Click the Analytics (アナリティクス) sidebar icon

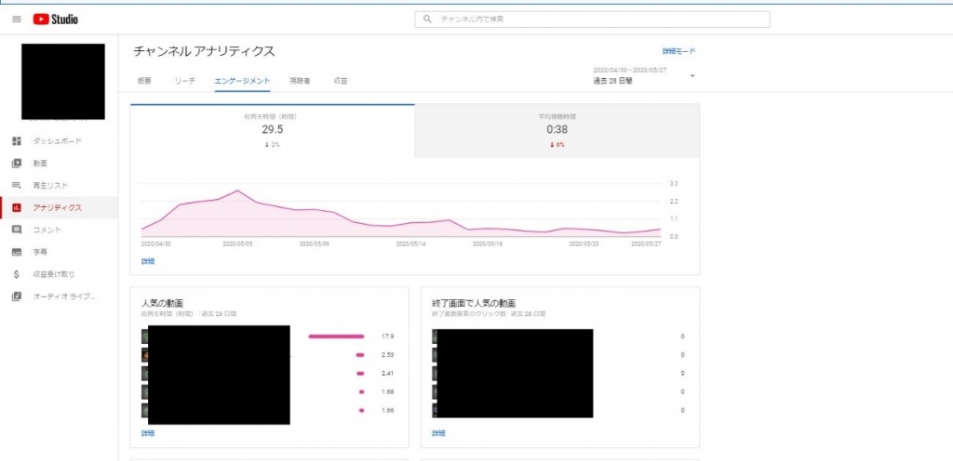[16, 207]
